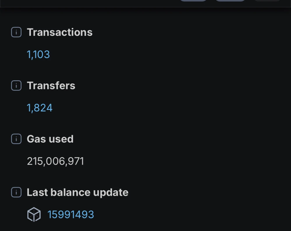This screenshot has width=291, height=231.
Task: Click the Last balance update label
Action: 77,192
